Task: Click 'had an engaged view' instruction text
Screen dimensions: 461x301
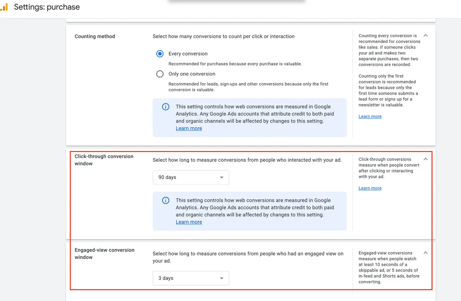Action: coord(248,257)
